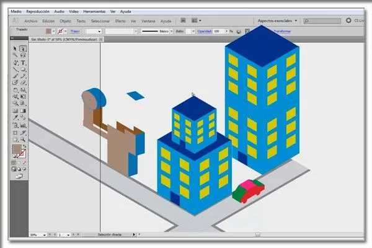372x248 pixels.
Task: Select the Type tool
Action: [x=23, y=63]
